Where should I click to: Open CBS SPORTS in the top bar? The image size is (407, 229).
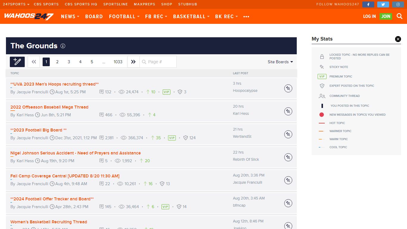pos(46,4)
